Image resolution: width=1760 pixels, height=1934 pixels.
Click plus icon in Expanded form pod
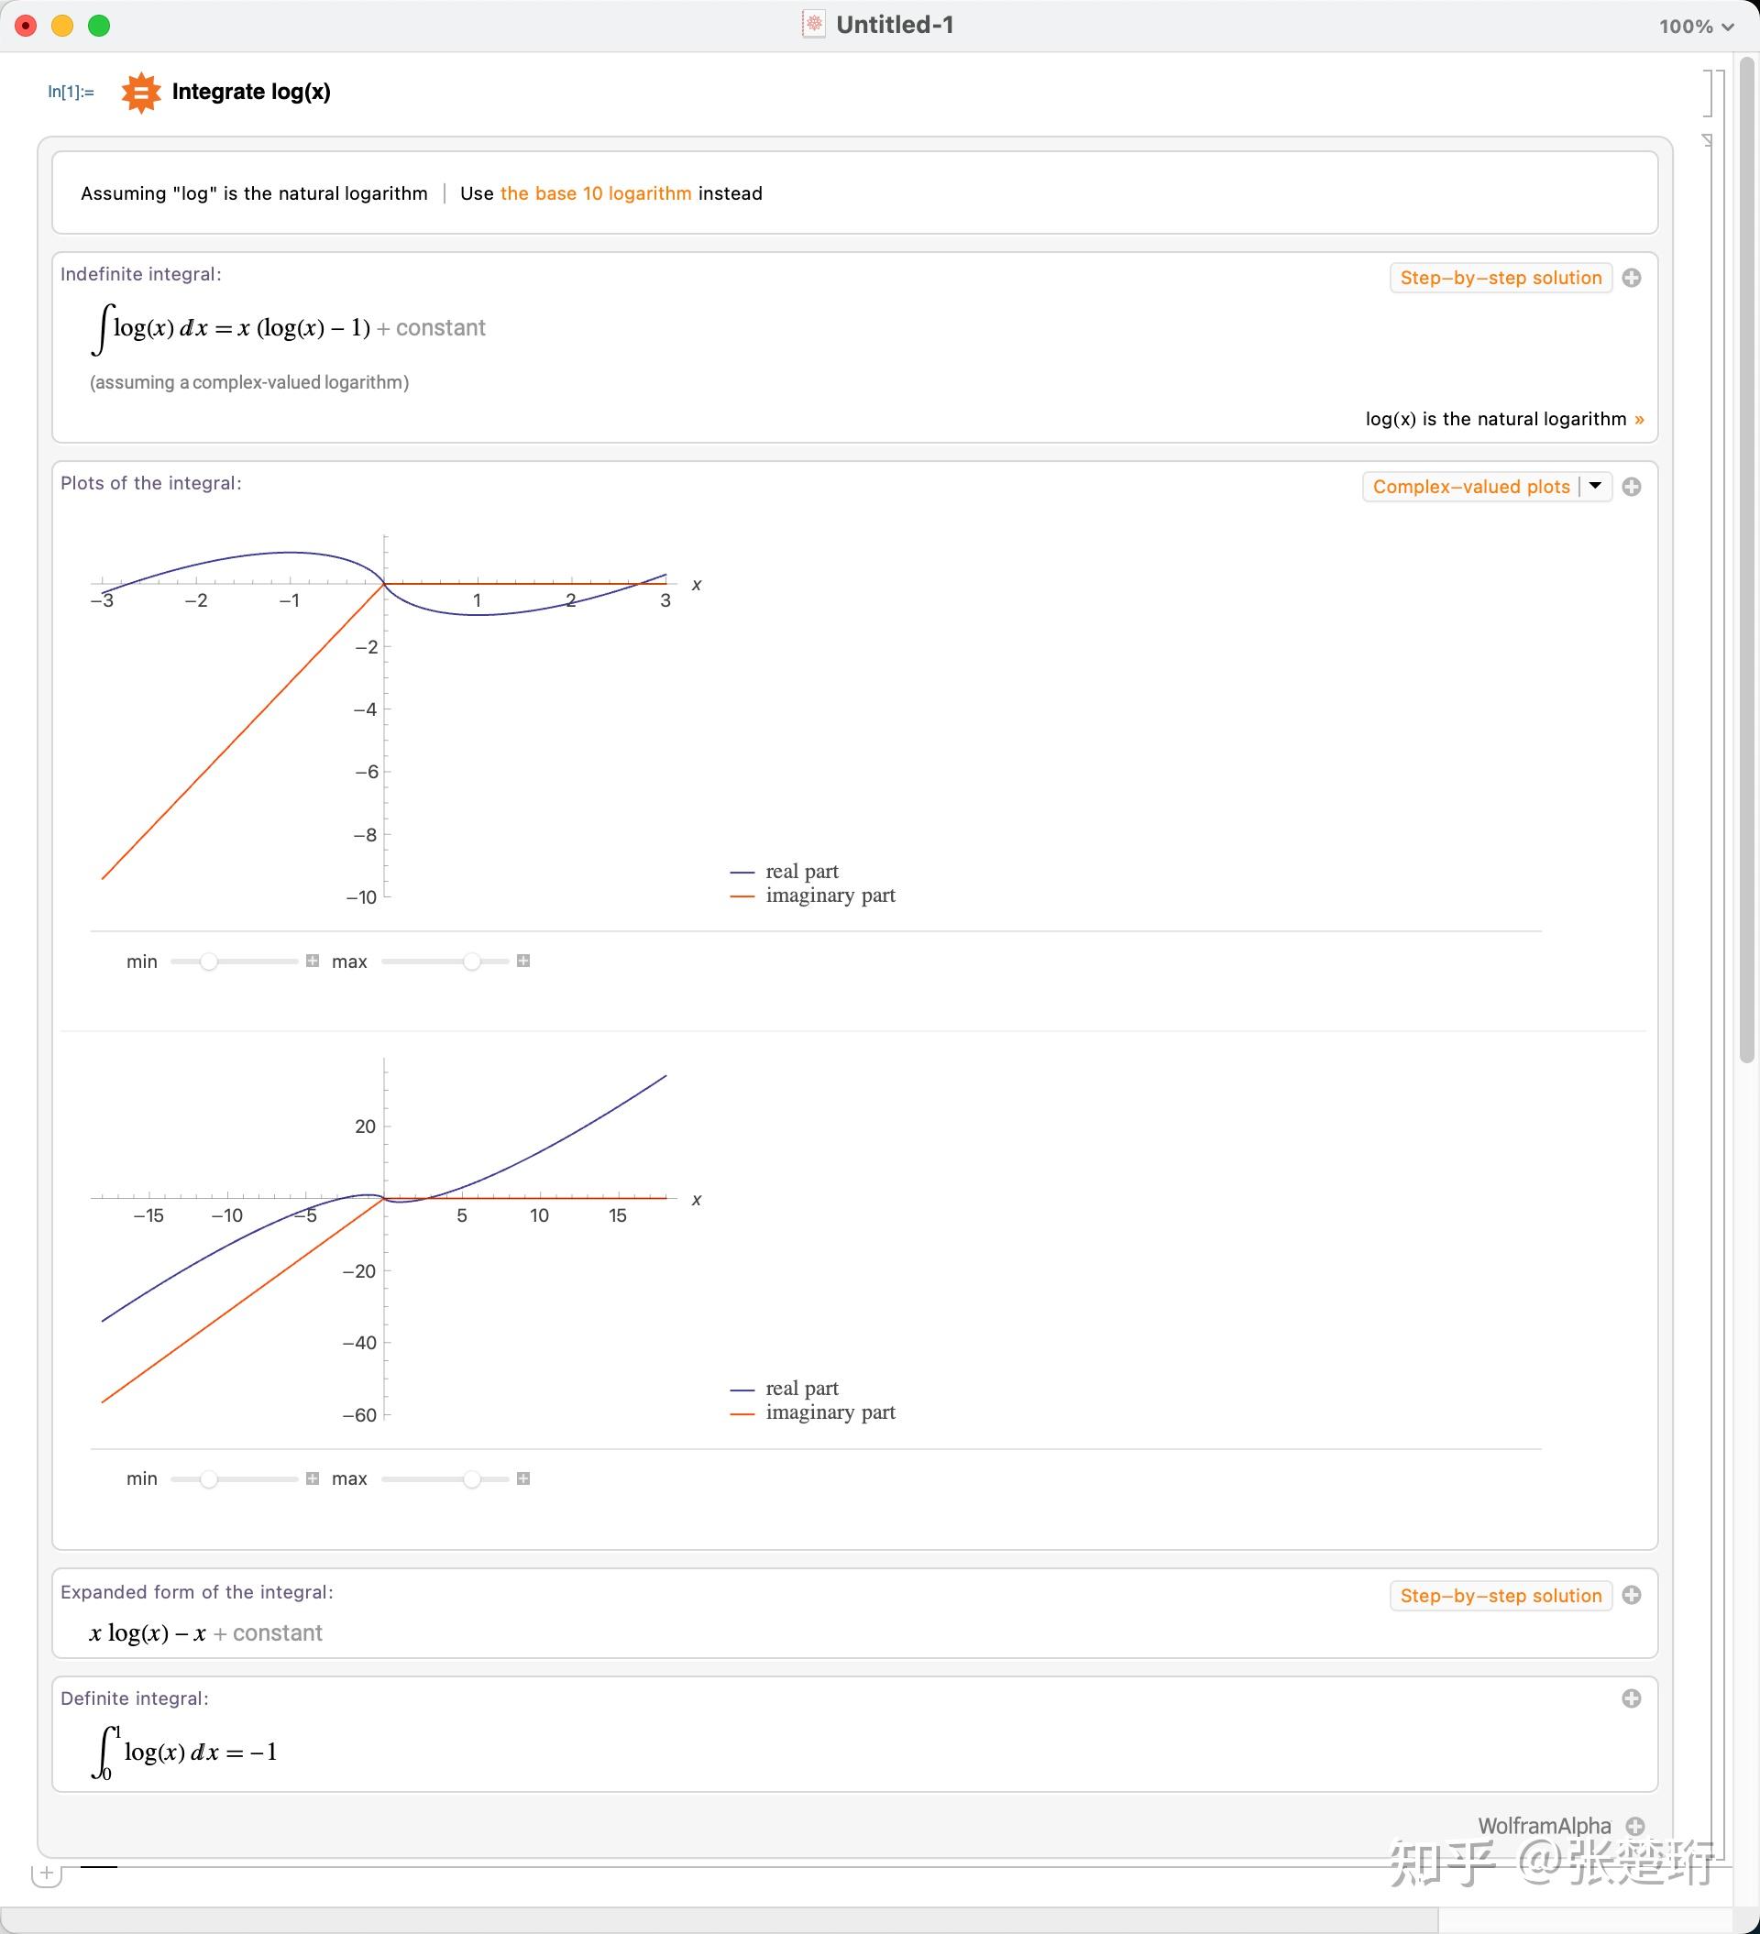point(1632,1596)
